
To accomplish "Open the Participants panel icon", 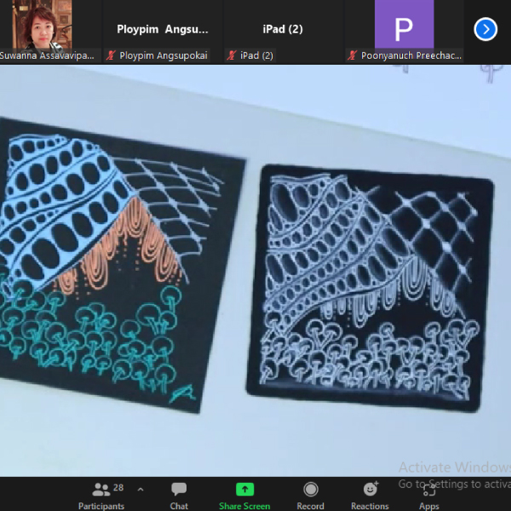I will click(101, 490).
